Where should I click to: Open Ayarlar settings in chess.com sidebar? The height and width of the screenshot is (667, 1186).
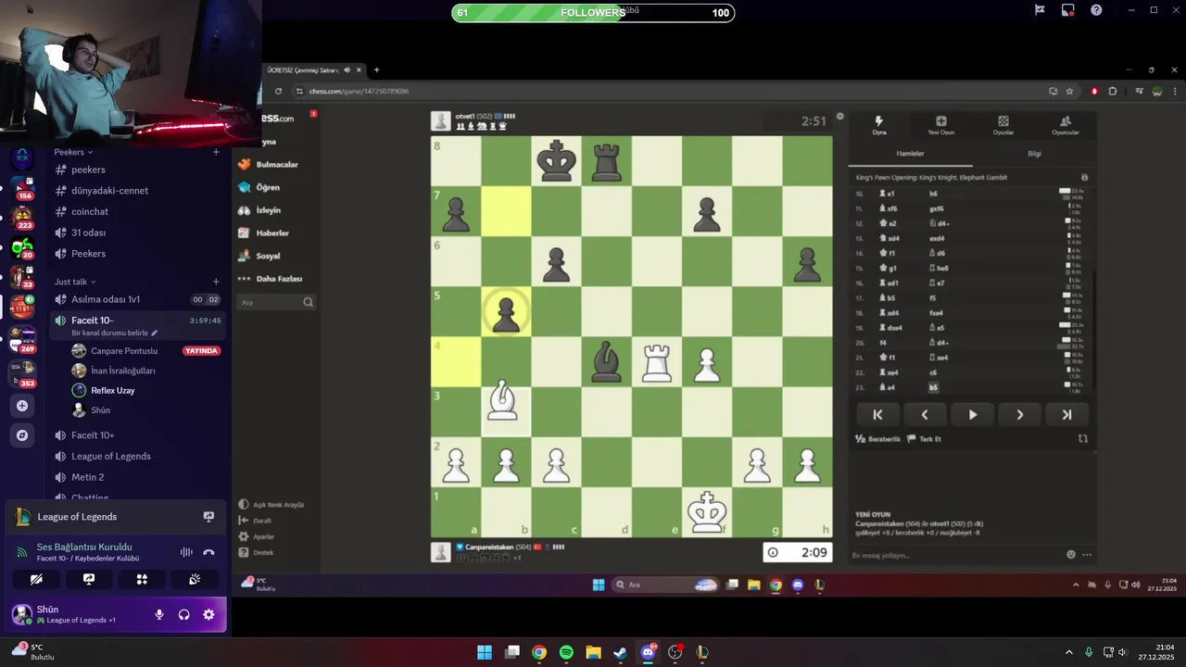(x=257, y=536)
